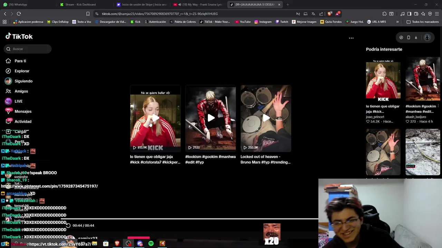Open the Paleta de Colores bookmark
Image resolution: width=442 pixels, height=248 pixels.
[x=182, y=22]
